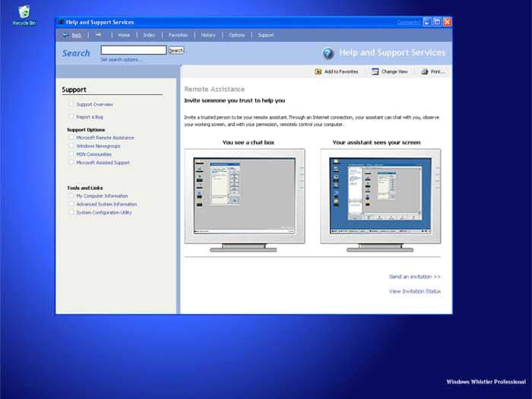The height and width of the screenshot is (399, 532).
Task: Open Support Overview link
Action: click(95, 105)
